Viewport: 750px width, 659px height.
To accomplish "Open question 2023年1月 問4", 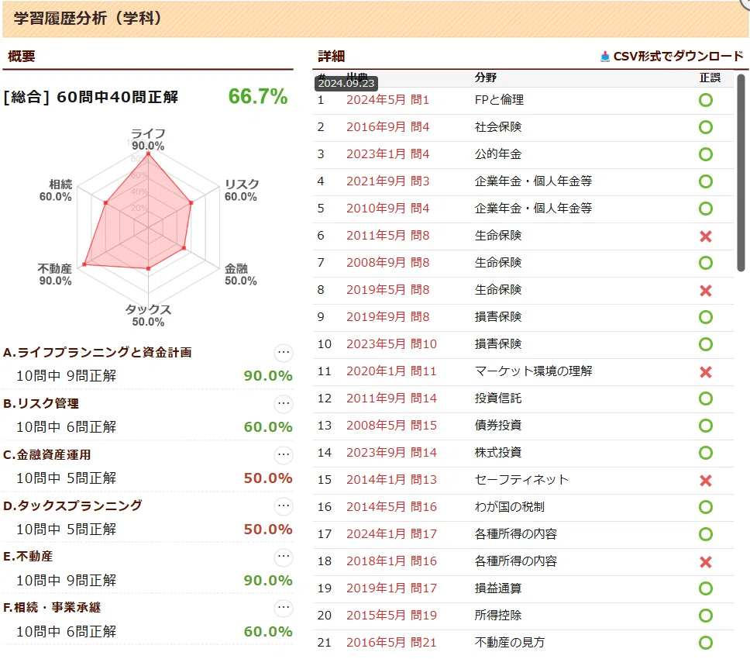I will pyautogui.click(x=388, y=154).
